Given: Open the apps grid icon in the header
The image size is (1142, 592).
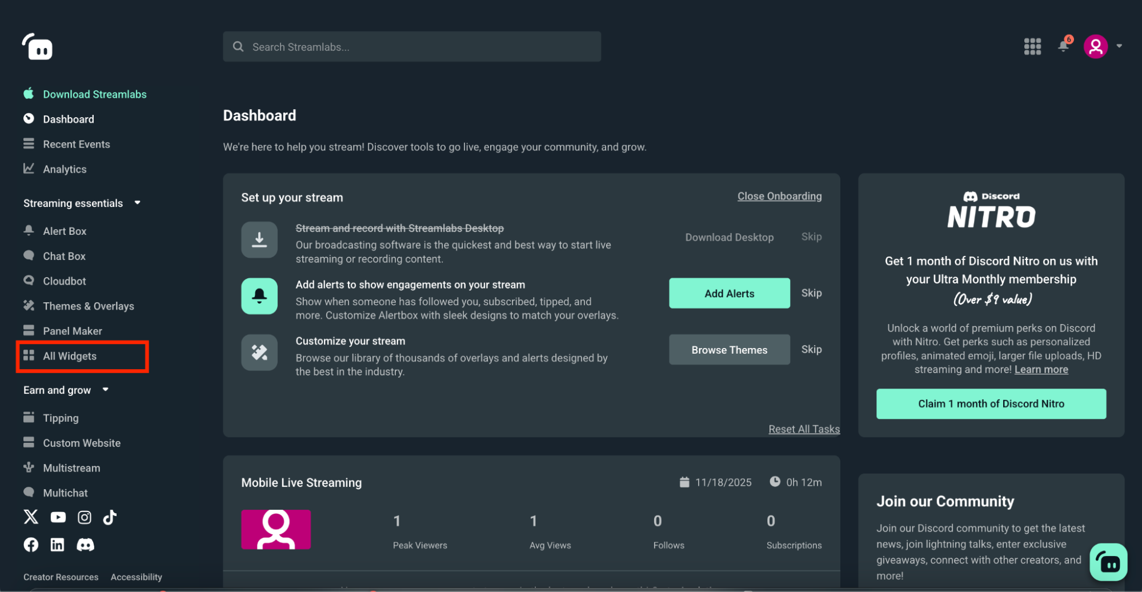Looking at the screenshot, I should tap(1032, 46).
